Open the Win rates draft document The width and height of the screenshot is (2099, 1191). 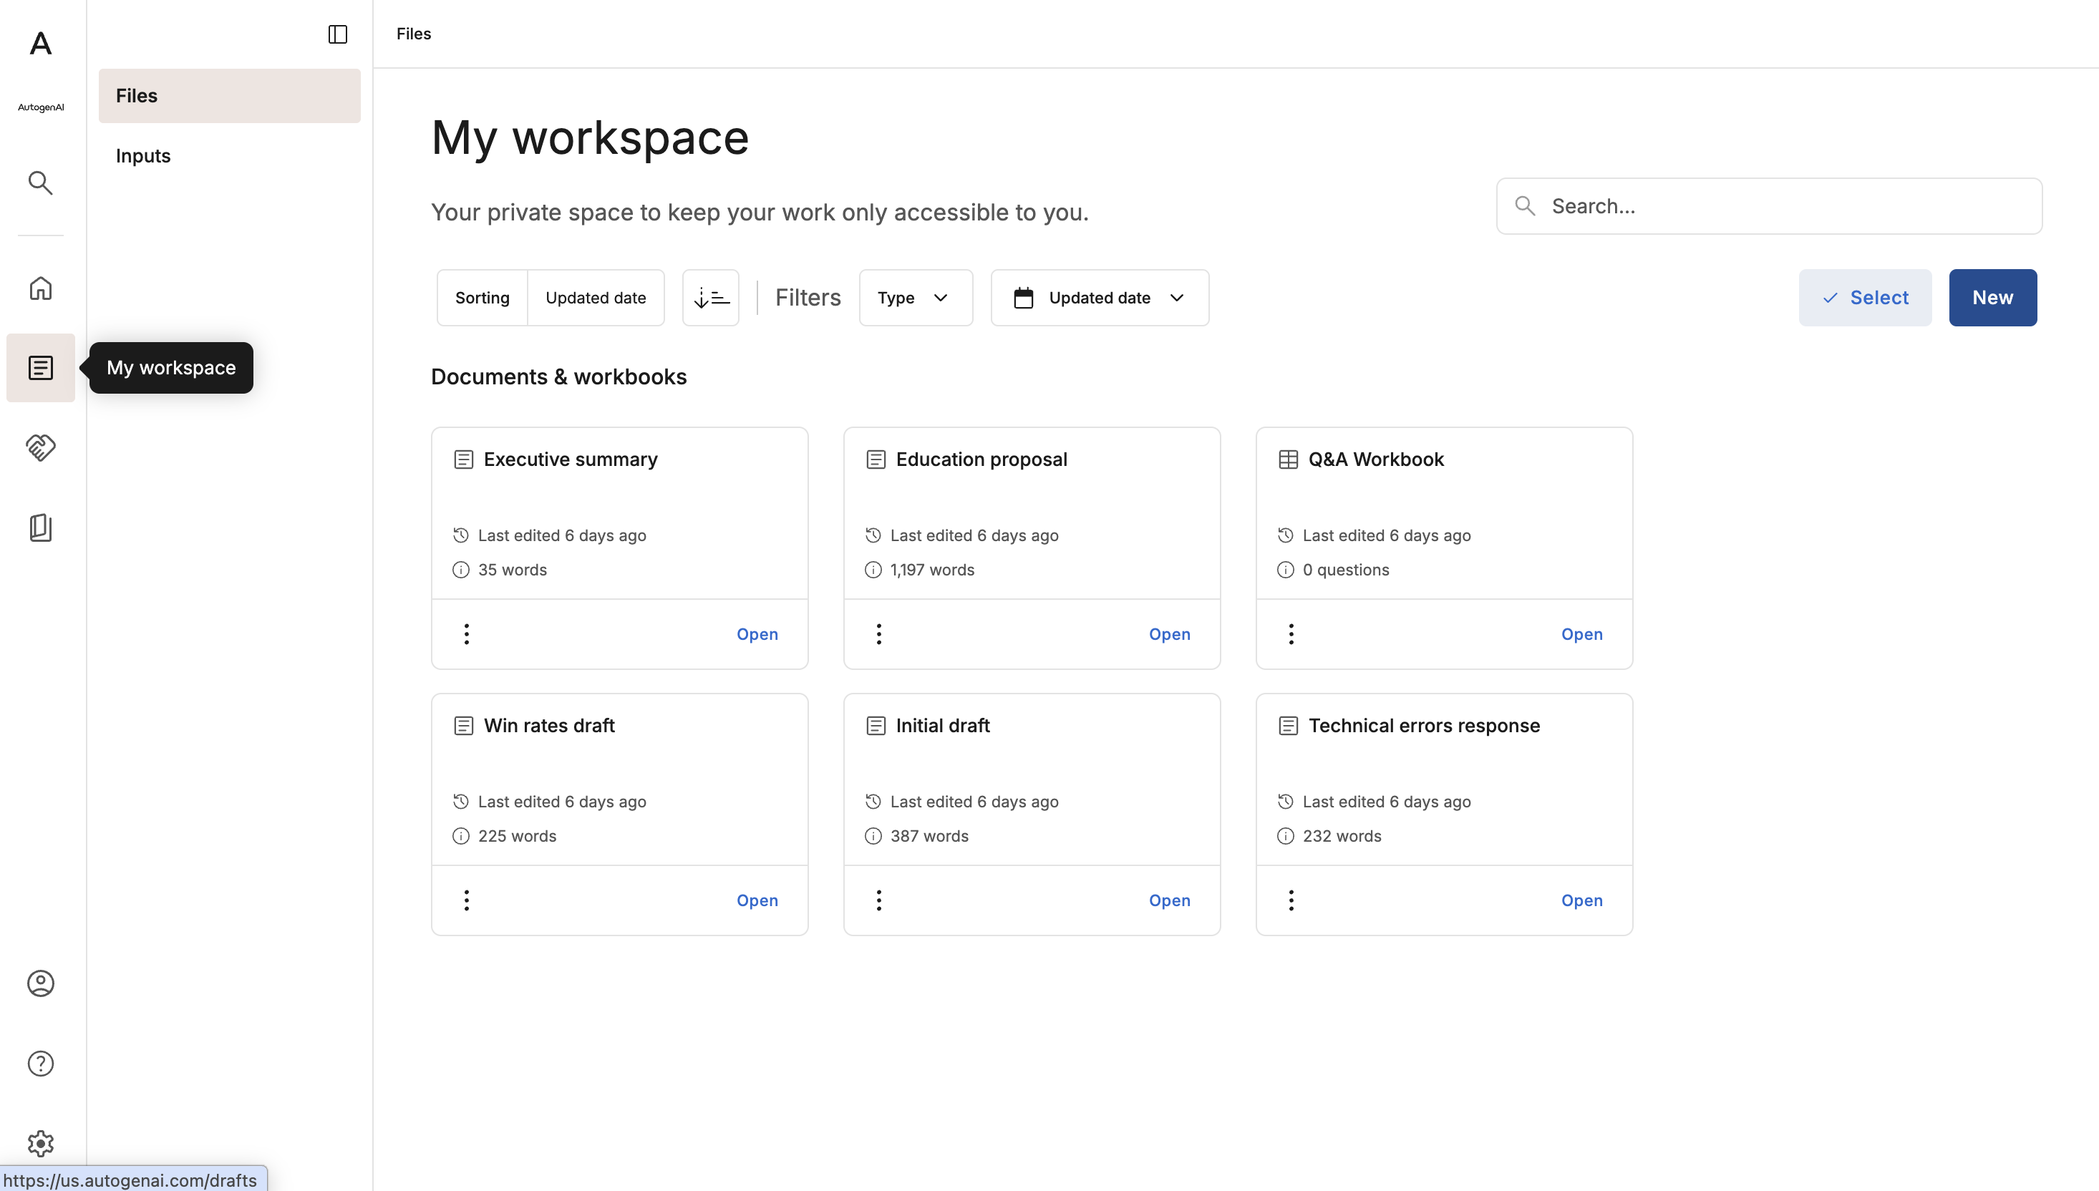pos(757,900)
